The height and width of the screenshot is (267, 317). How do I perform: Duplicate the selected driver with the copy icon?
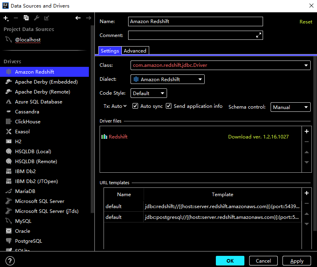tap(26, 18)
